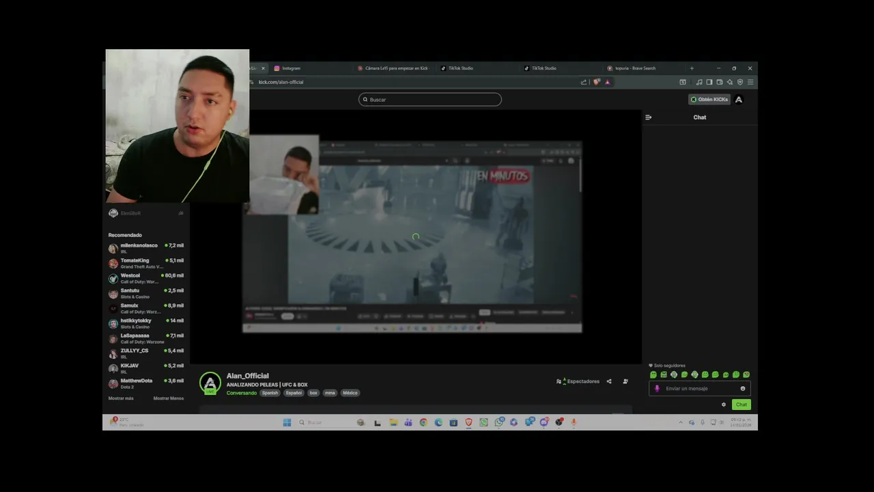Open chat settings gear icon
Image resolution: width=874 pixels, height=492 pixels.
[724, 405]
